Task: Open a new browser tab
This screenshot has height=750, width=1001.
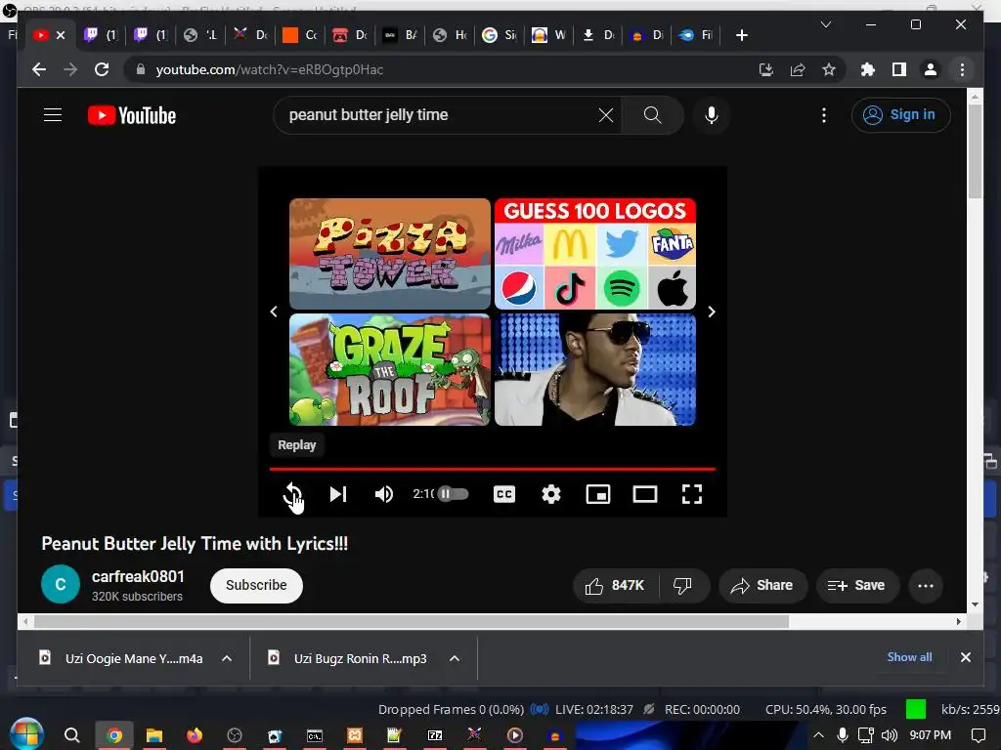Action: point(741,35)
